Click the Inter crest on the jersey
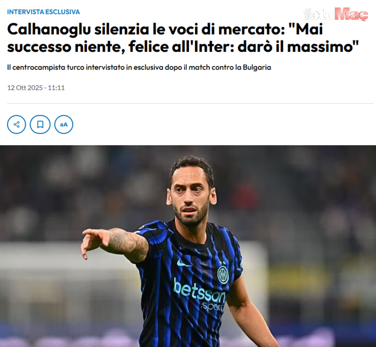The width and height of the screenshot is (376, 347). tap(223, 275)
